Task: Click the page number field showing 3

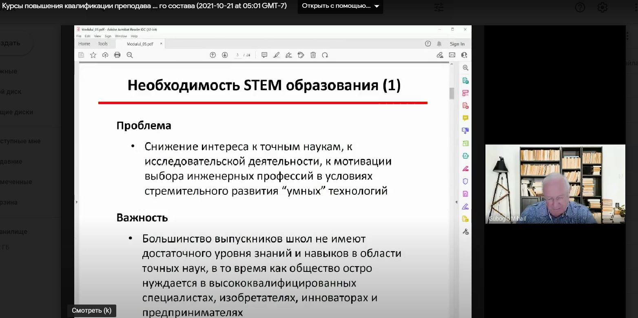Action: tap(237, 55)
